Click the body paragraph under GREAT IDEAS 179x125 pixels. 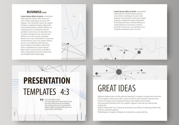click(x=133, y=104)
